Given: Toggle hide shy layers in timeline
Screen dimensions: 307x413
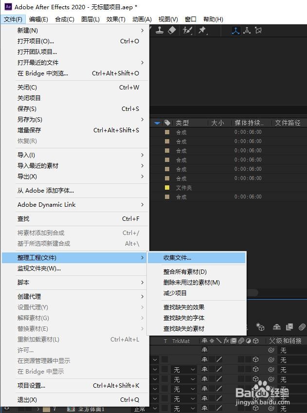Looking at the screenshot, I should [277, 327].
